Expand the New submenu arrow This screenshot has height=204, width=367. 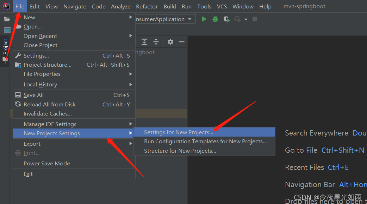(131, 17)
